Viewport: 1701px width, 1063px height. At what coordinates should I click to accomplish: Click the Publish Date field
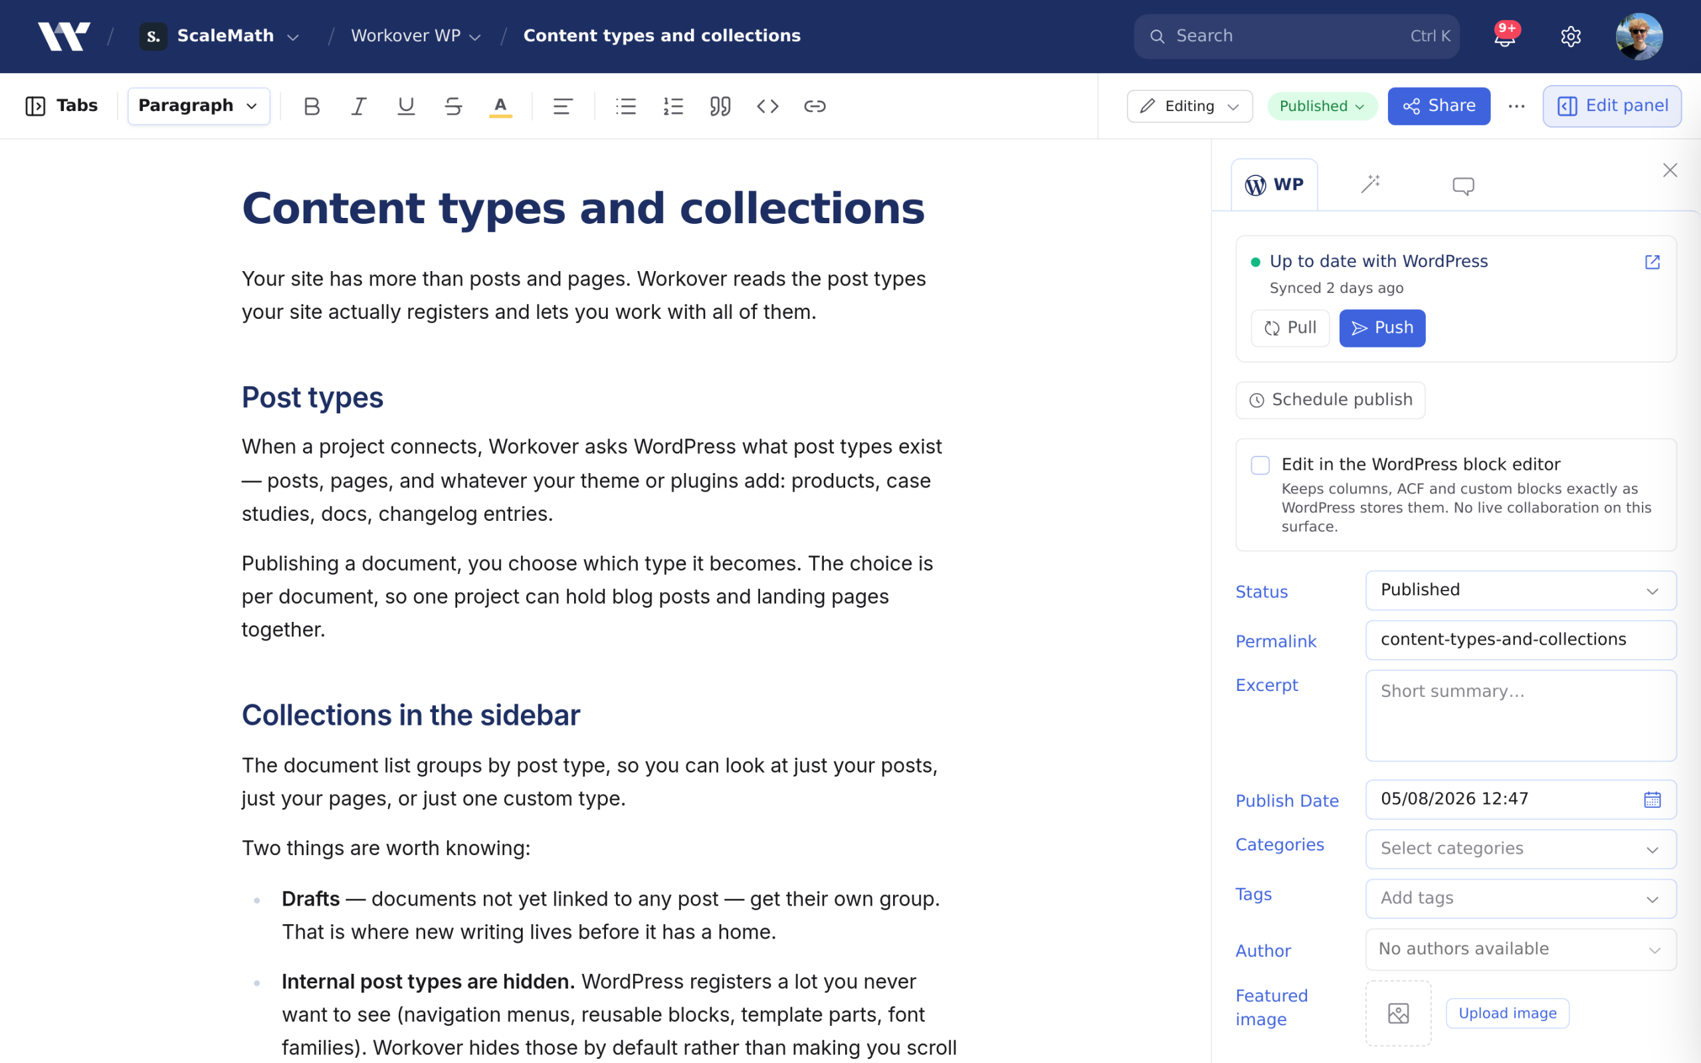coord(1520,799)
